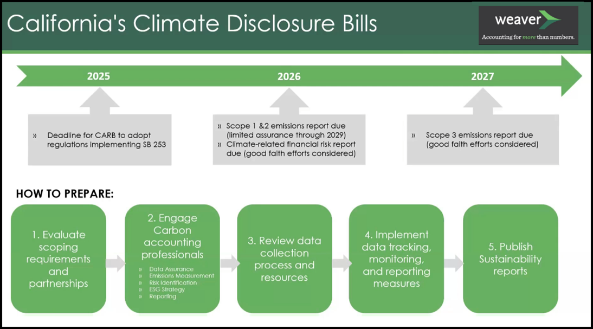Screen dimensions: 593x329
Task: Select the 2025 timeline marker
Action: coord(99,76)
